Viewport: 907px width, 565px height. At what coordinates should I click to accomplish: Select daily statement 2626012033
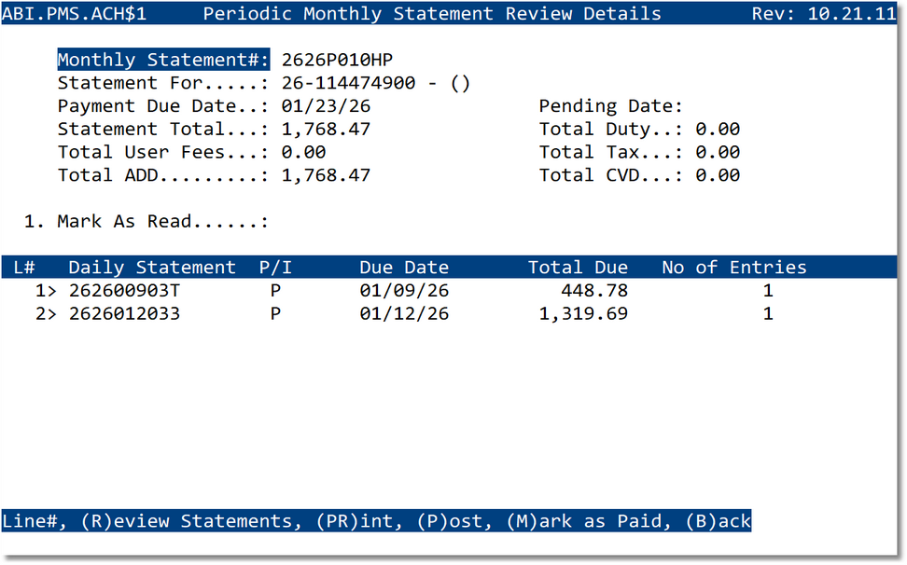click(124, 313)
